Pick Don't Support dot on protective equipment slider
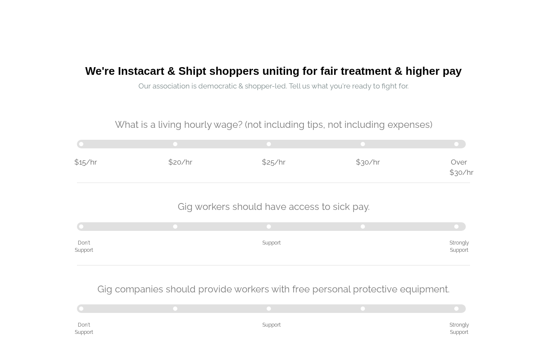547x342 pixels. click(x=81, y=309)
